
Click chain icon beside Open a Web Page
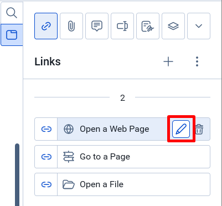point(46,129)
